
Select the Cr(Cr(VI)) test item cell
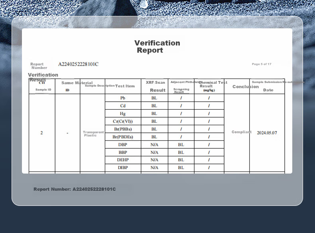123,121
